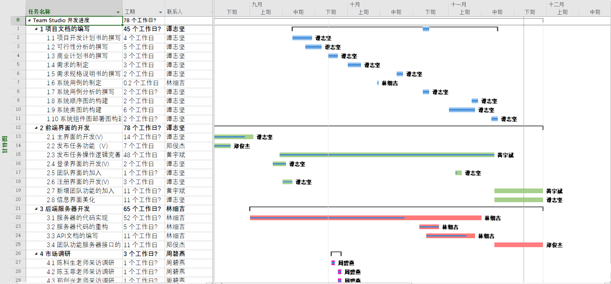The width and height of the screenshot is (611, 284).
Task: Collapse the Team Studio 开发进度 summary task
Action: [x=29, y=20]
